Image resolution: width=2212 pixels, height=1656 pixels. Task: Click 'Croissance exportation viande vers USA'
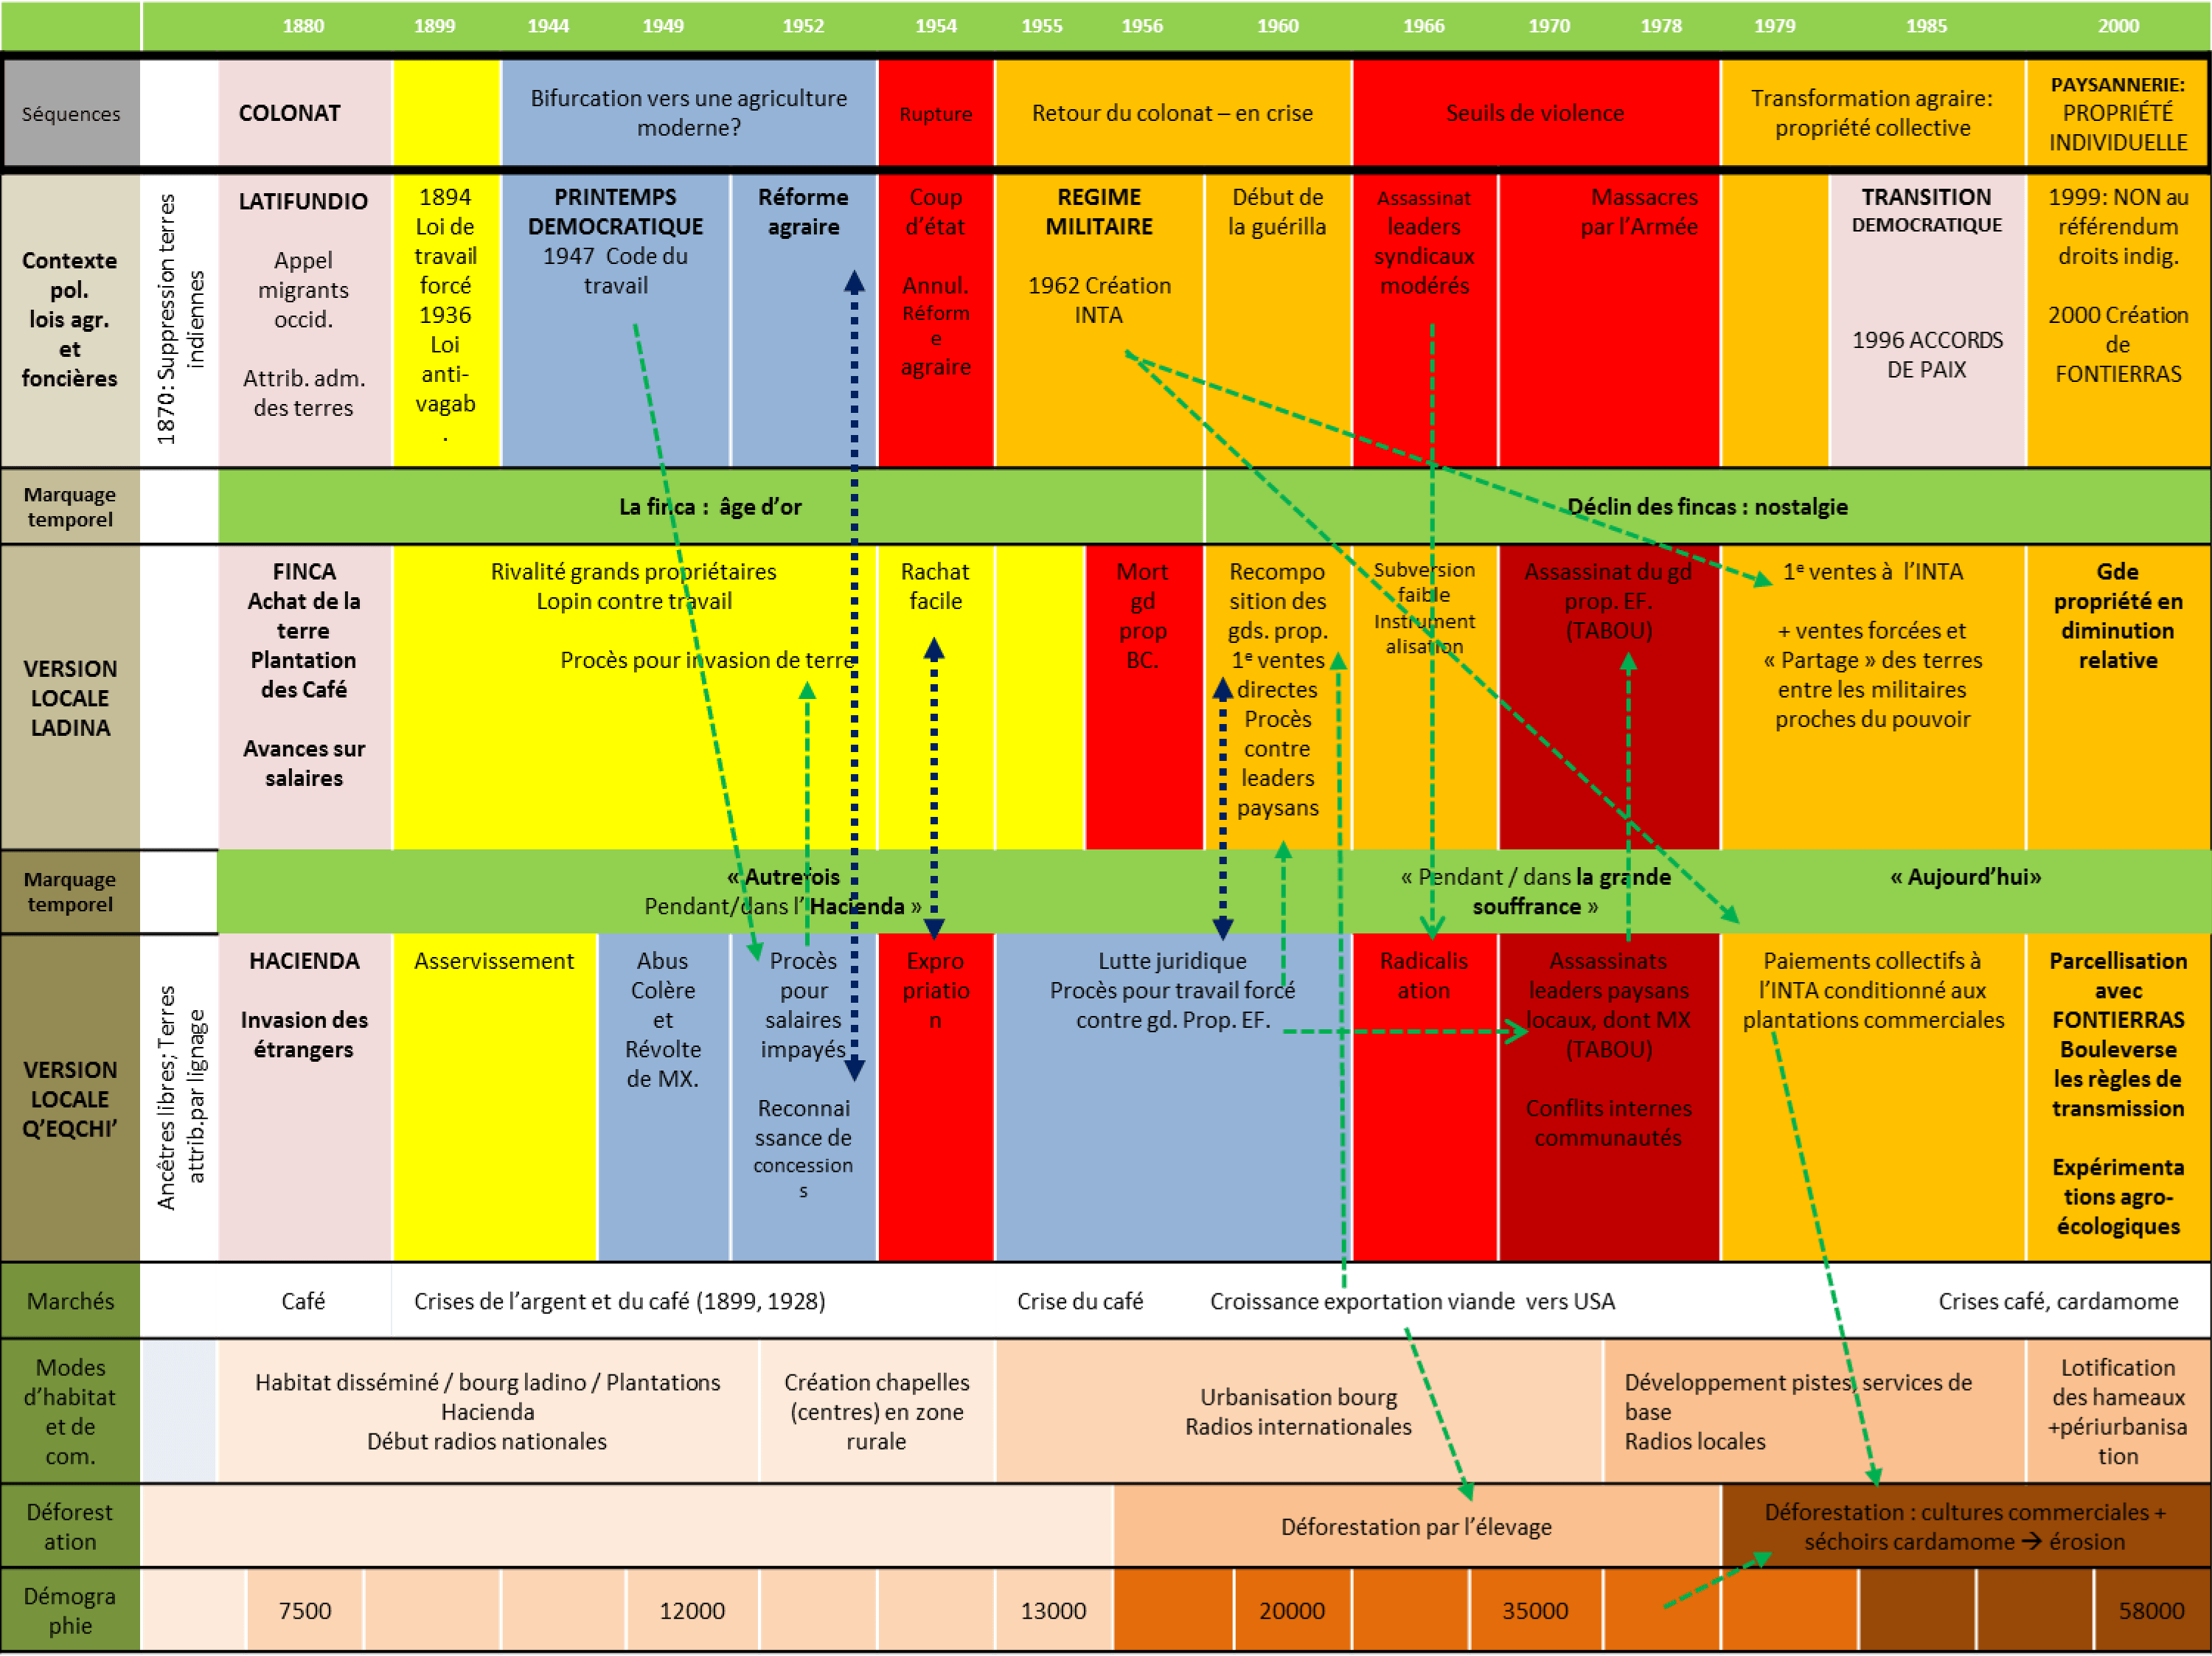[x=1412, y=1301]
